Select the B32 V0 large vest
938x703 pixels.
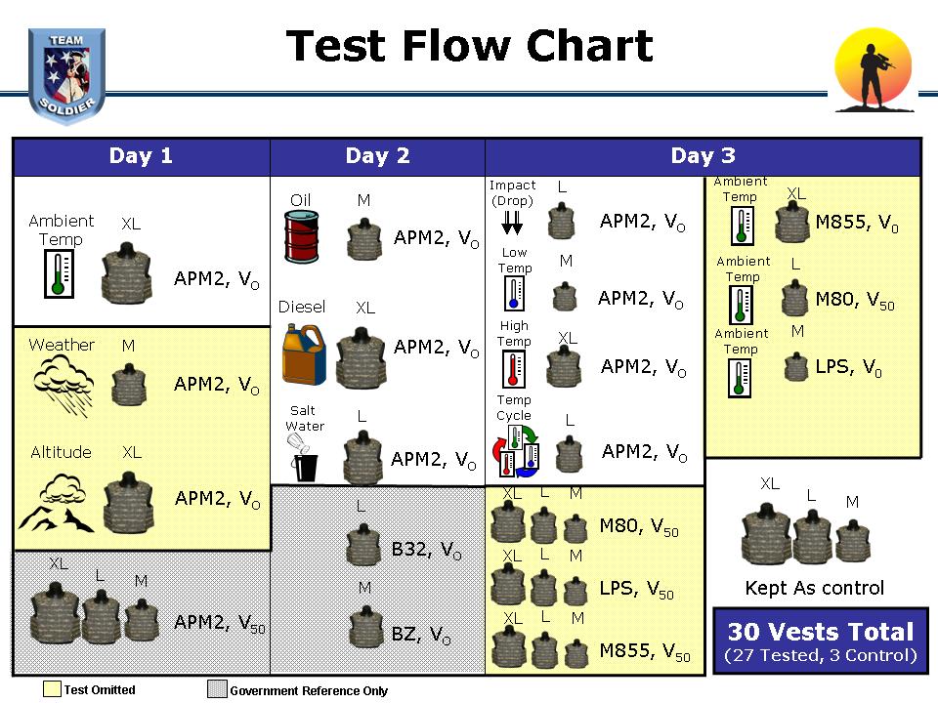point(362,545)
